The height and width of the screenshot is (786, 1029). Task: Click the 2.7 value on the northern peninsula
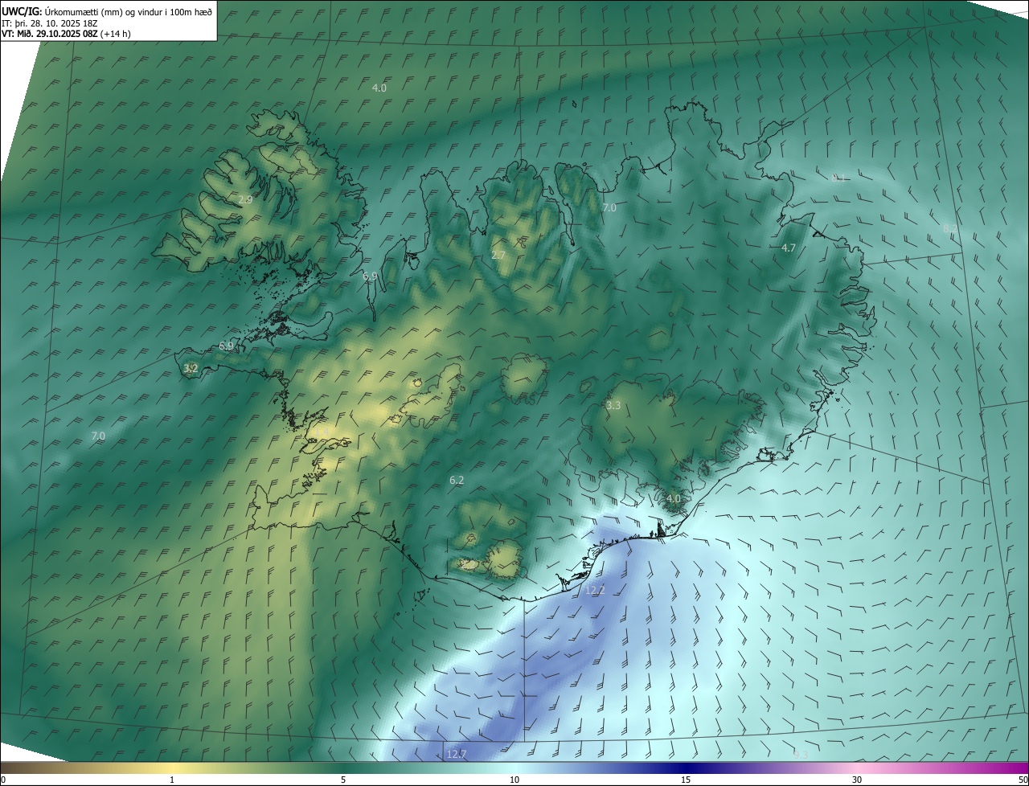coord(498,255)
